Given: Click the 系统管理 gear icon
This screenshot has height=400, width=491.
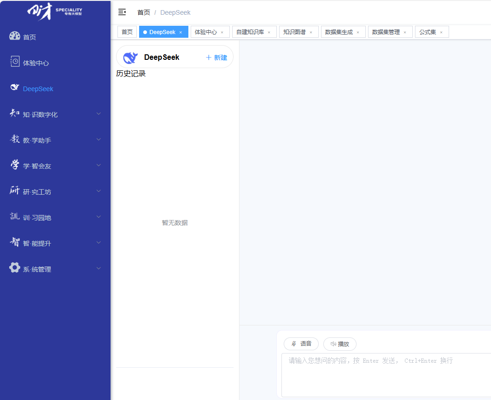Looking at the screenshot, I should (x=15, y=268).
